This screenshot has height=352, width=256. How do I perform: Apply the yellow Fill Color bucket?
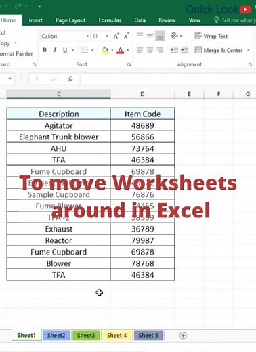point(105,50)
